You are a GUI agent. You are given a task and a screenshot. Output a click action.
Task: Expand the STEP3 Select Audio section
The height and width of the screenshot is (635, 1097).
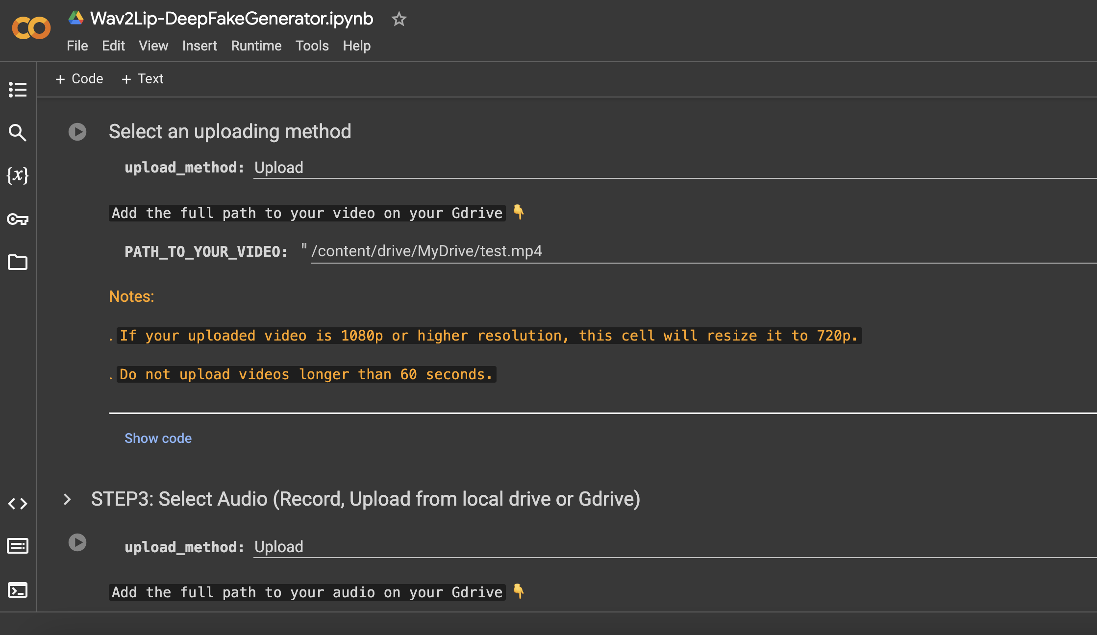pos(67,499)
